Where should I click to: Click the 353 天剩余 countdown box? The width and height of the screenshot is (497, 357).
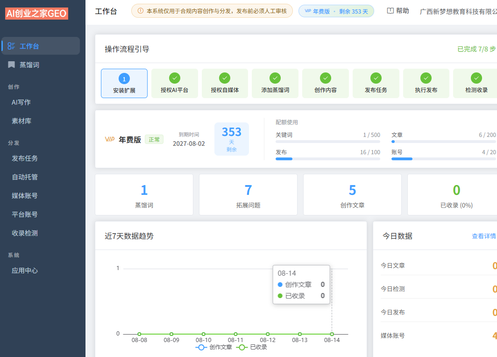(x=232, y=139)
